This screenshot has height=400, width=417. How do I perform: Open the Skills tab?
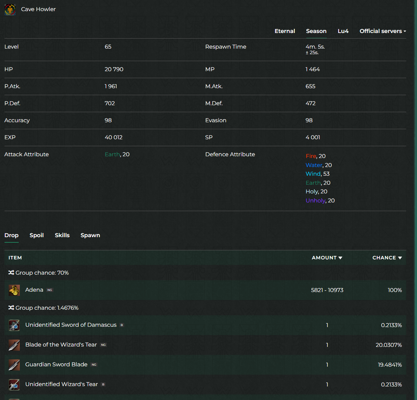point(62,235)
